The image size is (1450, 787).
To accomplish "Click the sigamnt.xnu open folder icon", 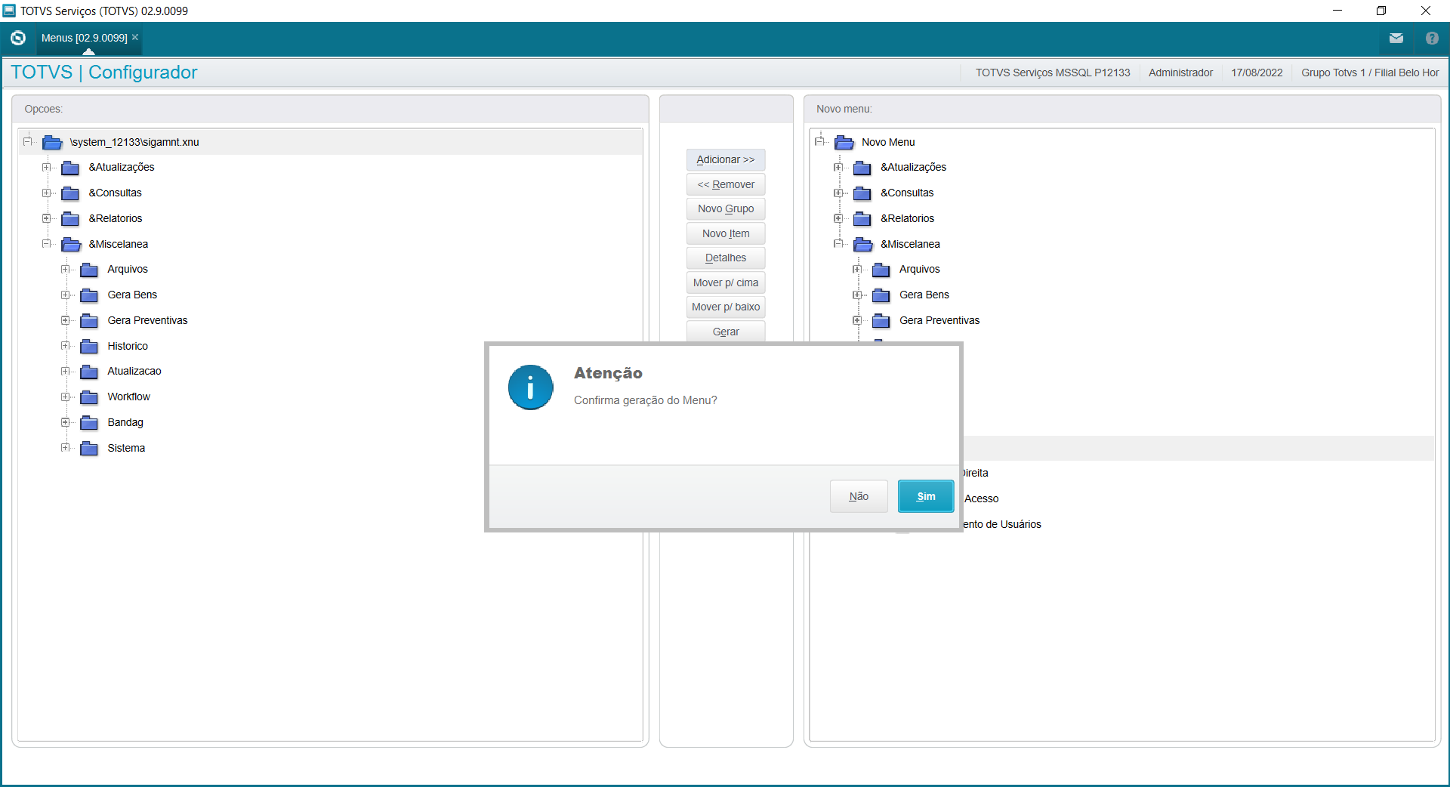I will (x=52, y=142).
